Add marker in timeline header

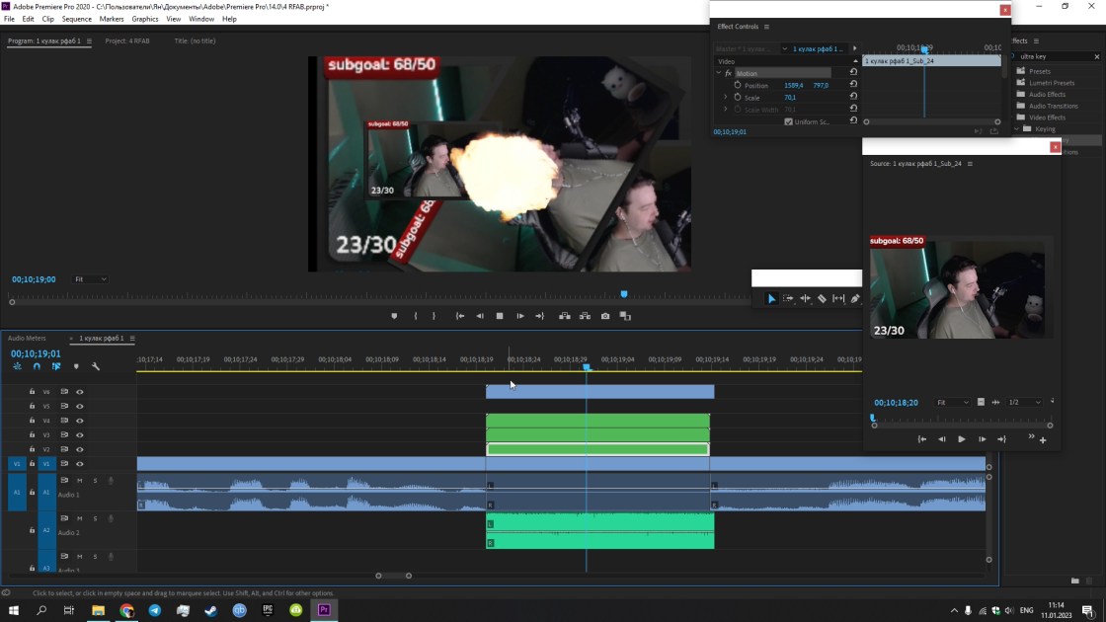click(x=76, y=366)
